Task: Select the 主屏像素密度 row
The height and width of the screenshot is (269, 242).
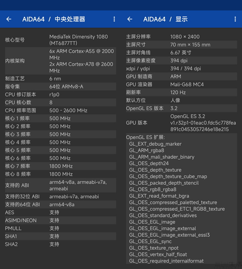Action: pyautogui.click(x=182, y=61)
